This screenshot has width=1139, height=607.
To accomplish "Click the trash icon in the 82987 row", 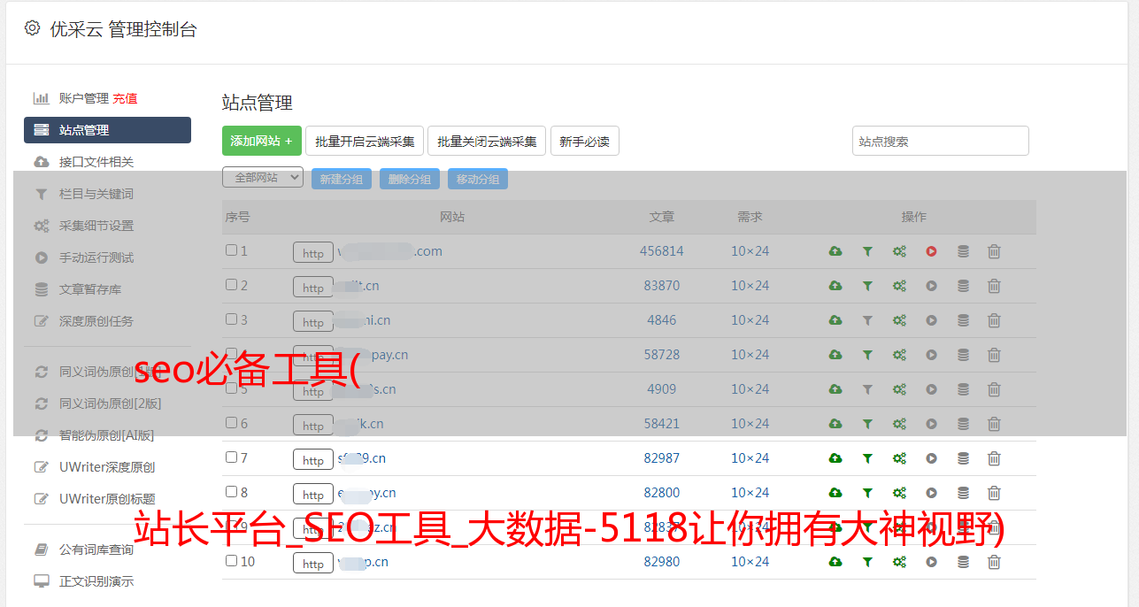I will pos(994,458).
